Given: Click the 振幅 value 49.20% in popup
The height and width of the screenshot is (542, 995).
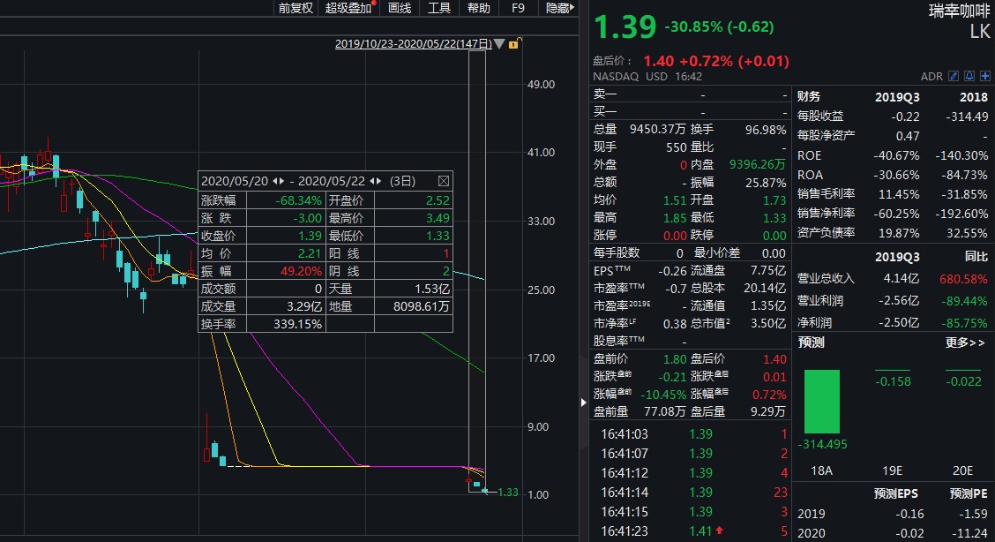Looking at the screenshot, I should (302, 271).
